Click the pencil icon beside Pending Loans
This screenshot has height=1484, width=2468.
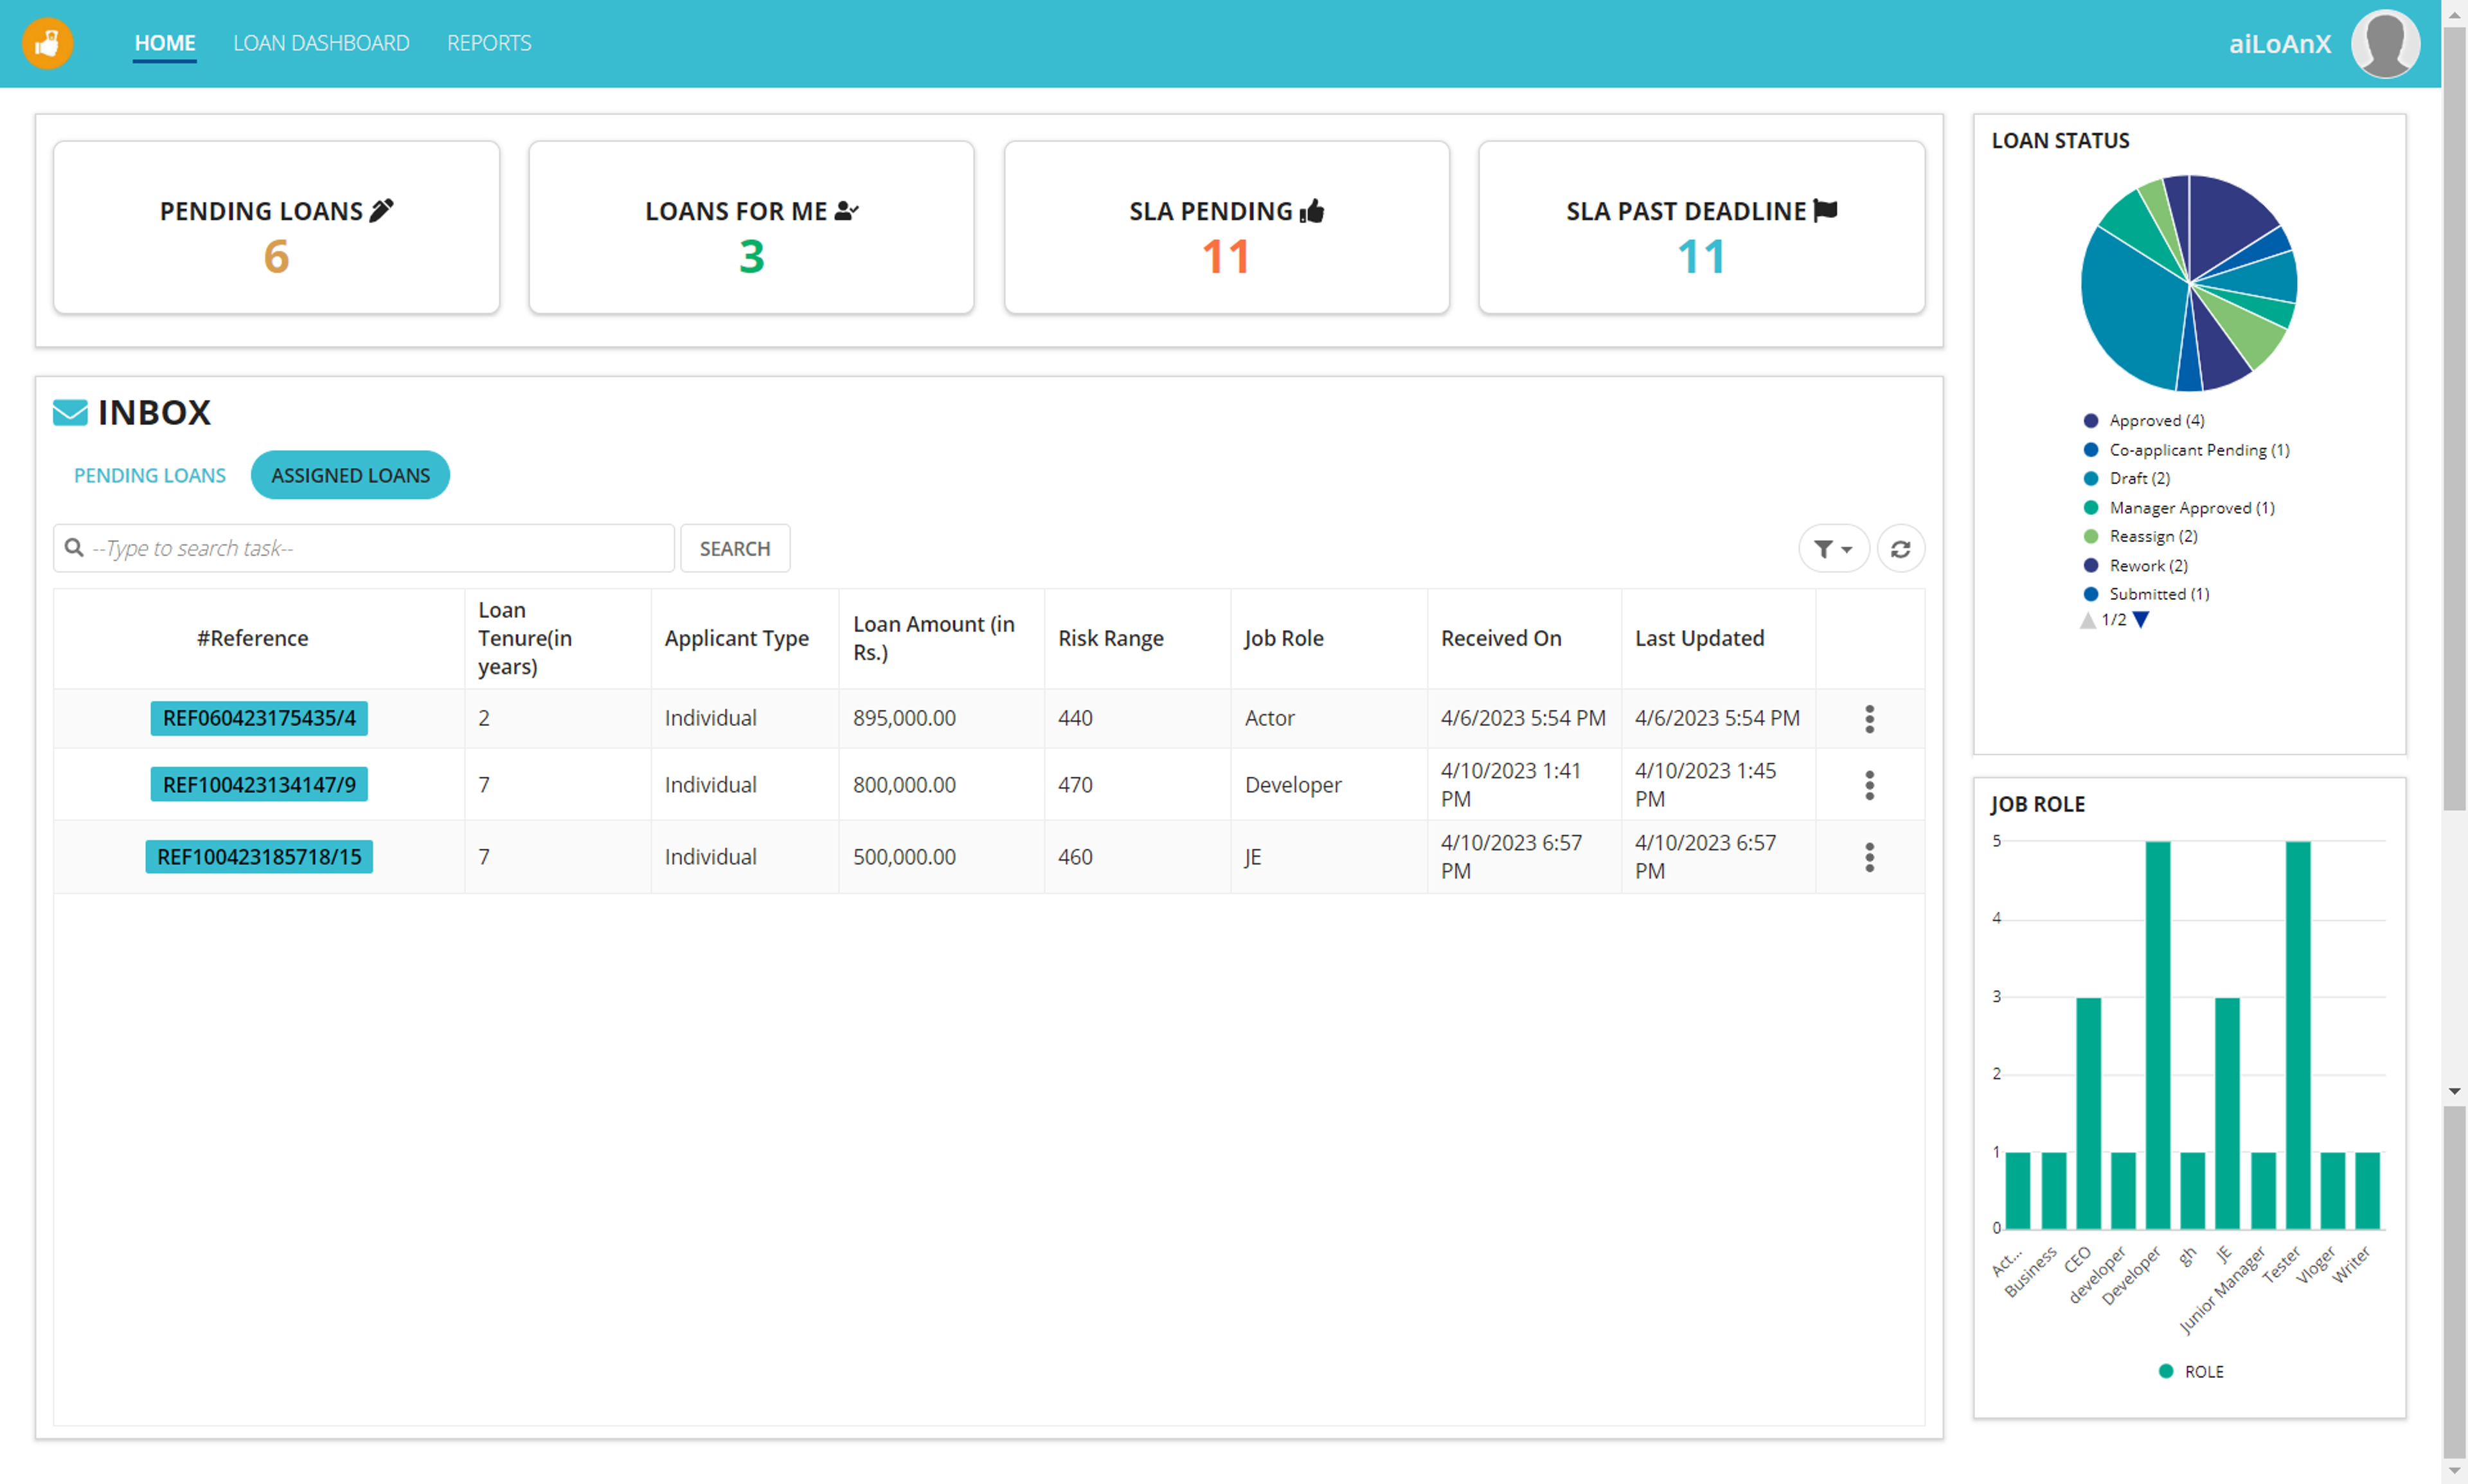tap(382, 210)
